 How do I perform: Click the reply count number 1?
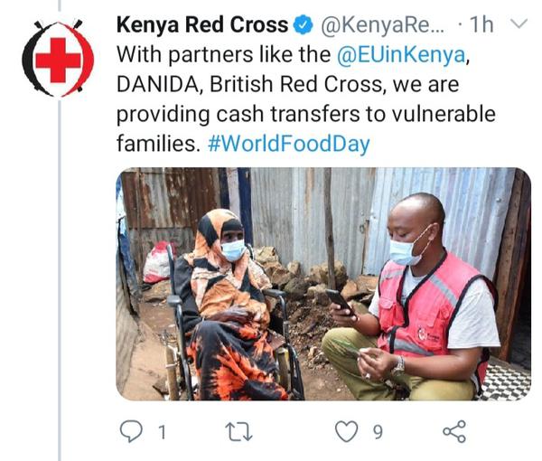click(162, 432)
